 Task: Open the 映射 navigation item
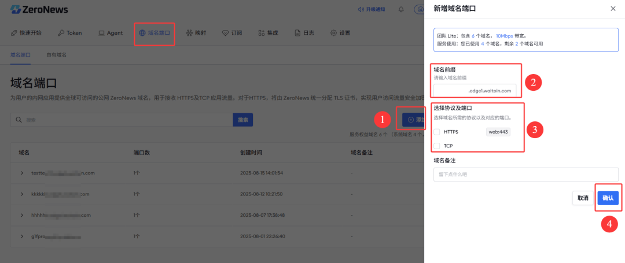point(196,33)
